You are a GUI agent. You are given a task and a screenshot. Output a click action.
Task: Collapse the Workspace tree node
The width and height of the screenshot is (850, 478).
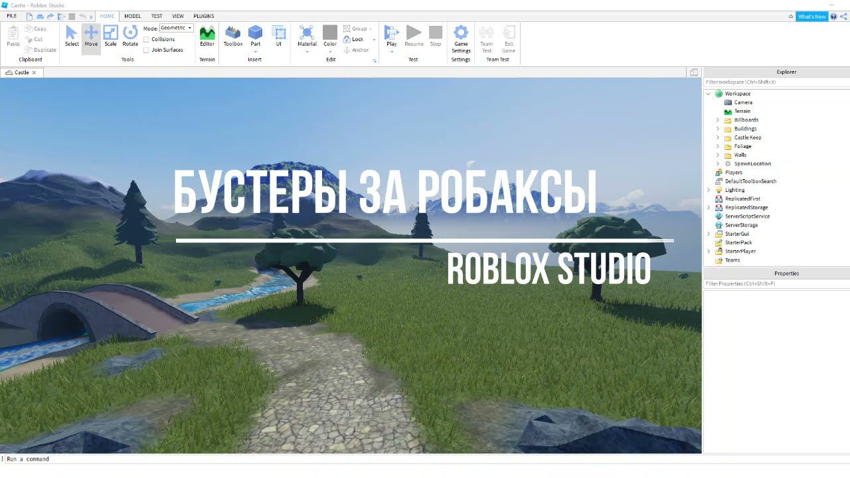click(709, 94)
